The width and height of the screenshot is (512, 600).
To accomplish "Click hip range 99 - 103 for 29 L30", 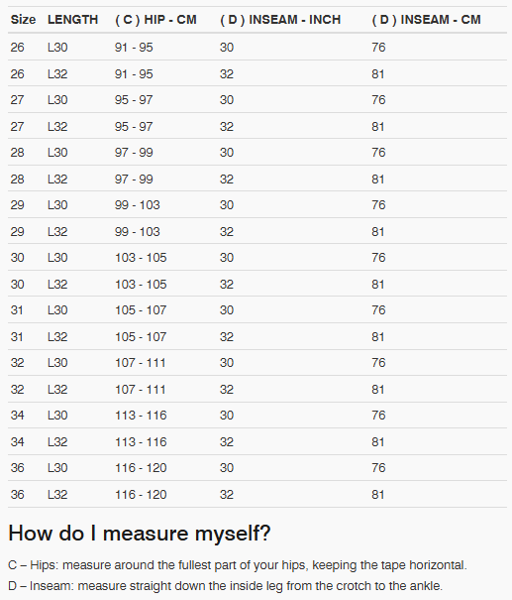I will pos(138,205).
